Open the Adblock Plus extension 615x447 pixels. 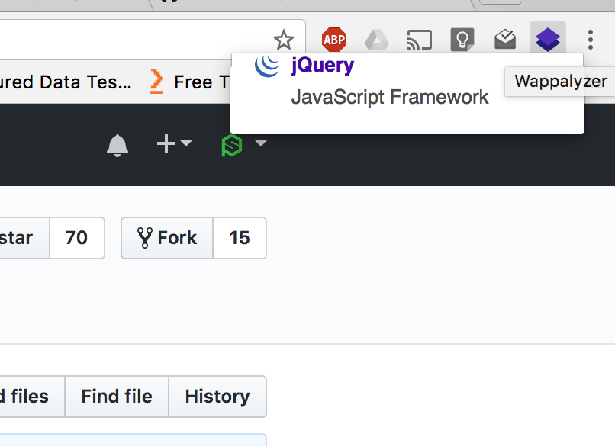pyautogui.click(x=334, y=40)
